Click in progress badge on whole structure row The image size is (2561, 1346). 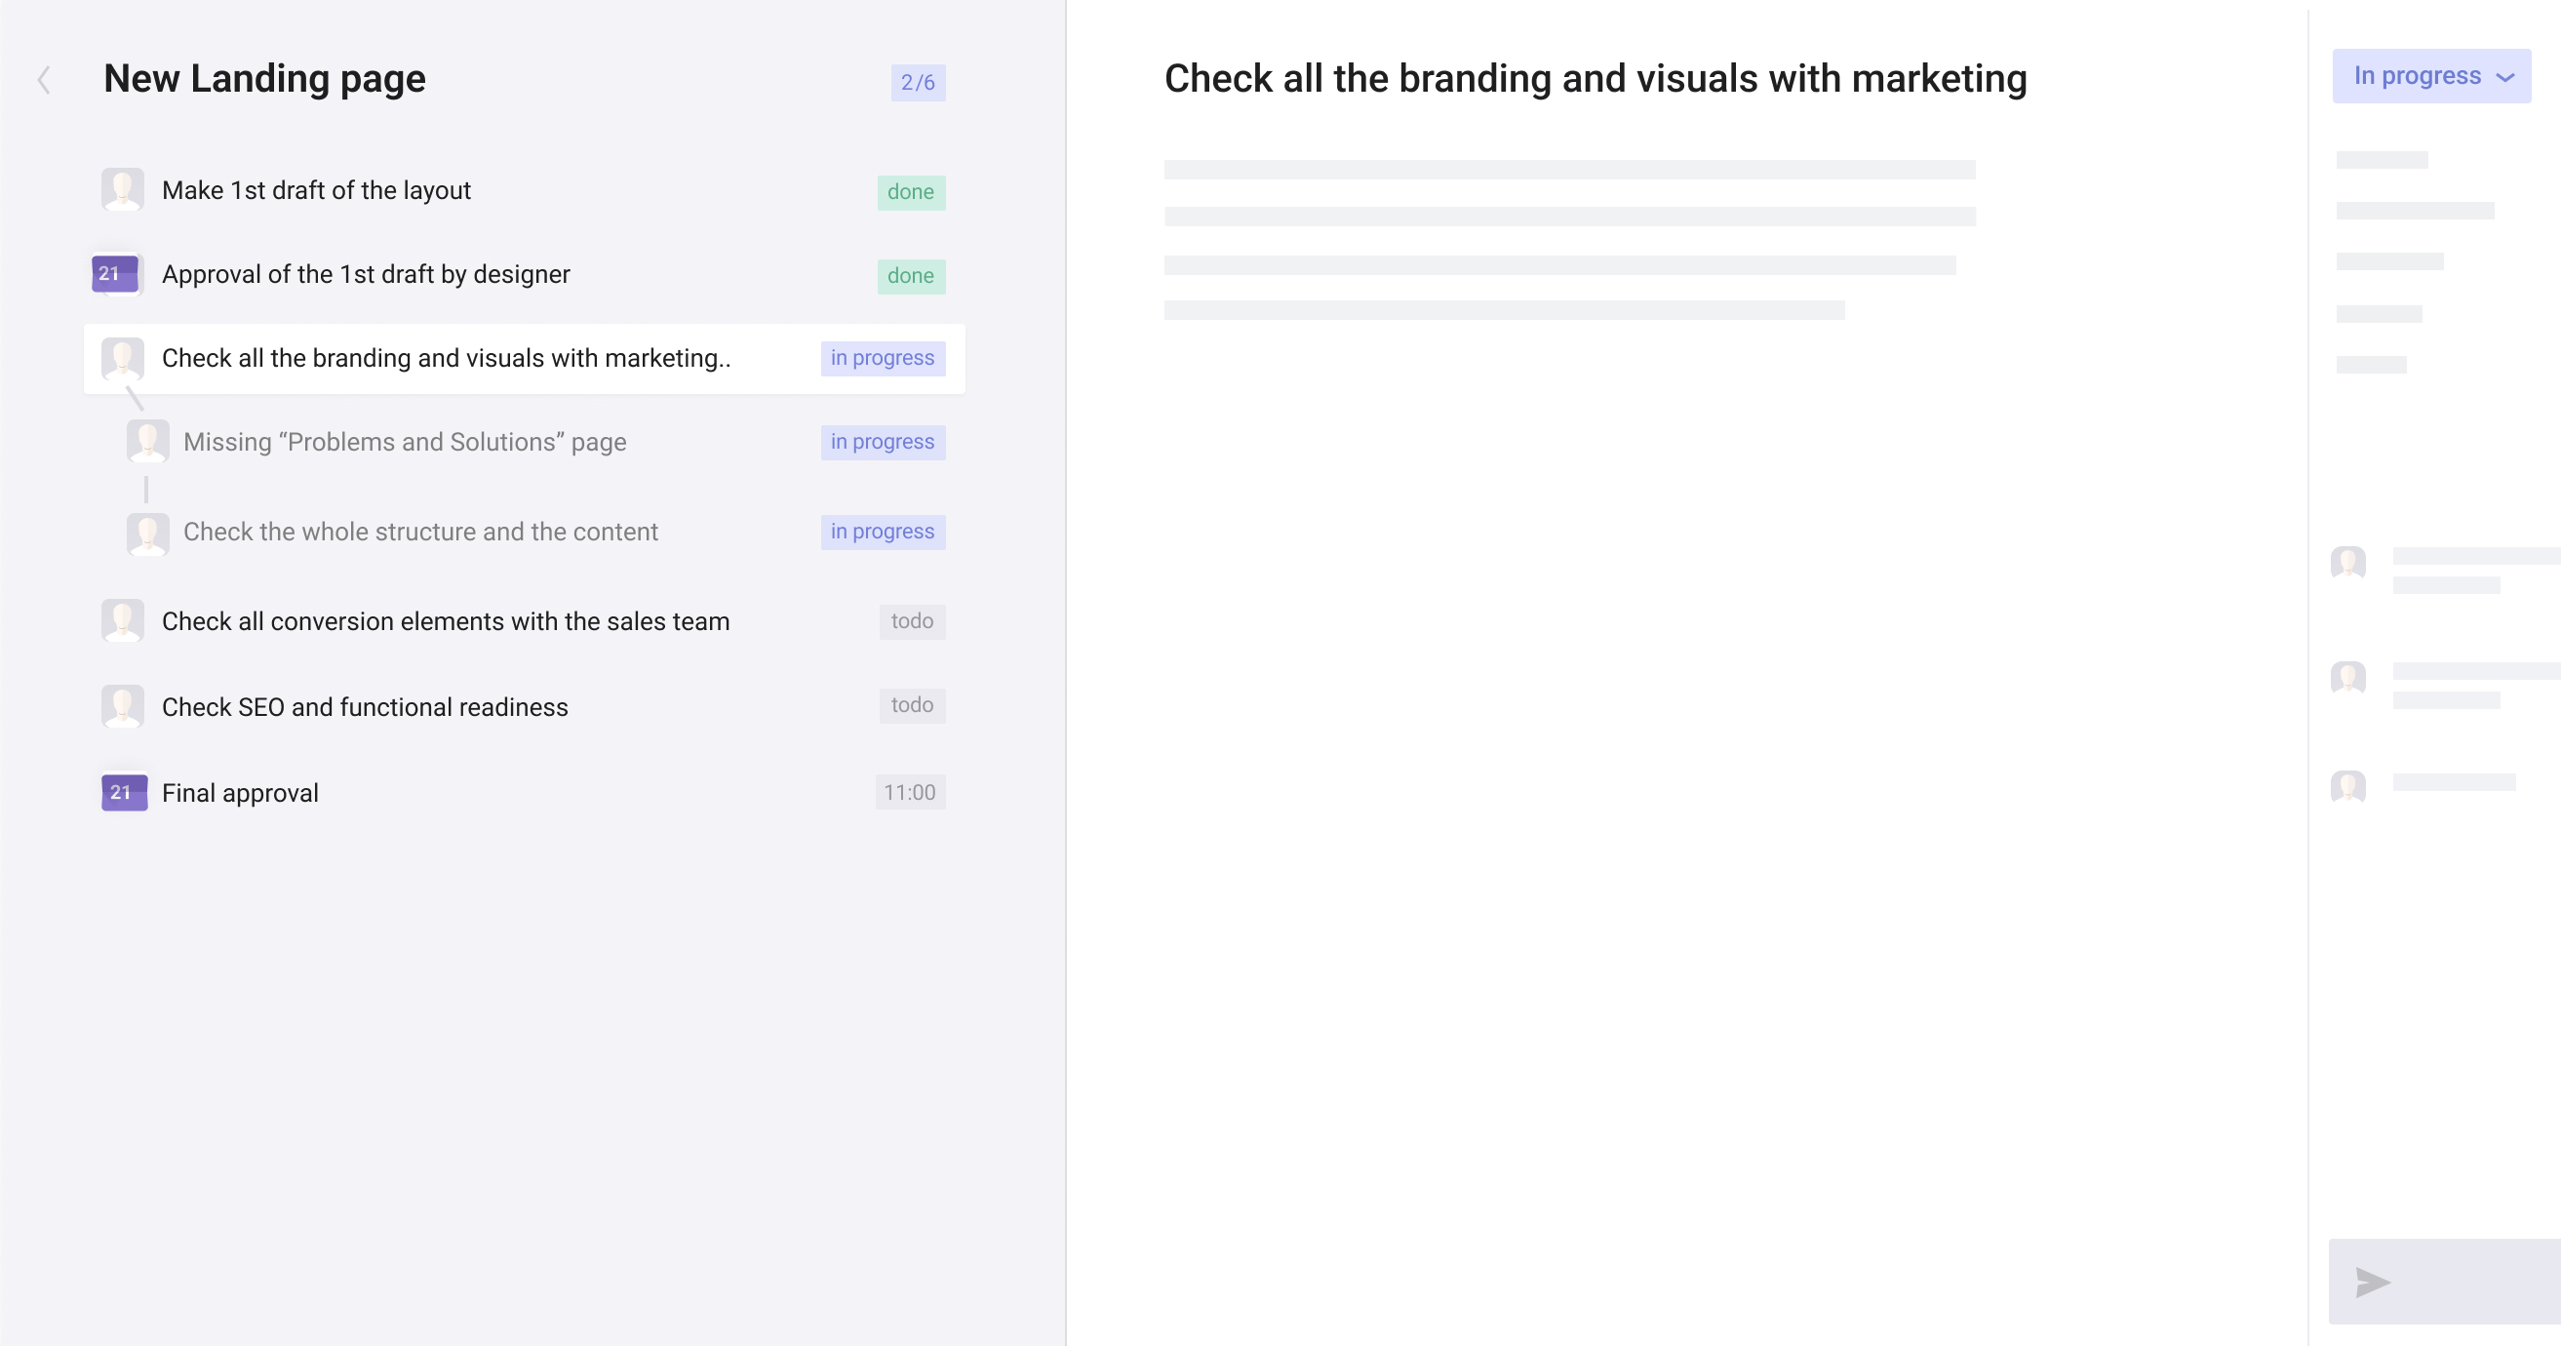coord(883,532)
